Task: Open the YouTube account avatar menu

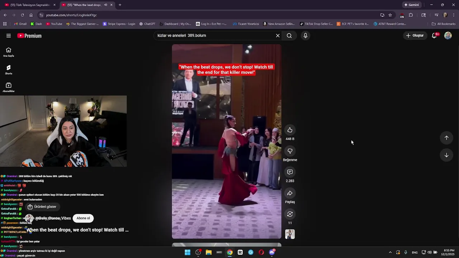Action: pyautogui.click(x=448, y=35)
